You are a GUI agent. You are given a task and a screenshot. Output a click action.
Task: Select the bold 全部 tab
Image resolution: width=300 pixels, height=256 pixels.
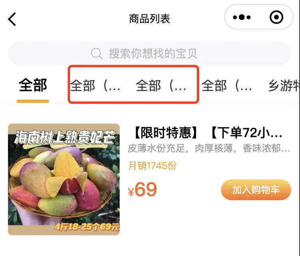point(33,85)
